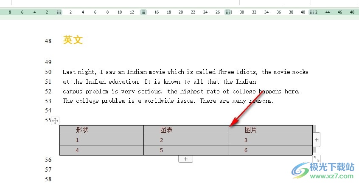Select the table cell with value 1
359x183 pixels.
point(102,140)
